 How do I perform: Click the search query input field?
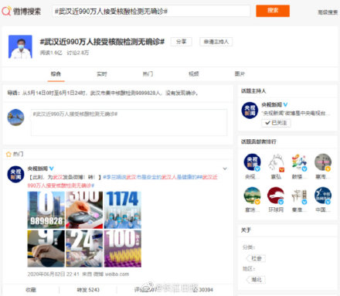[x=151, y=11]
